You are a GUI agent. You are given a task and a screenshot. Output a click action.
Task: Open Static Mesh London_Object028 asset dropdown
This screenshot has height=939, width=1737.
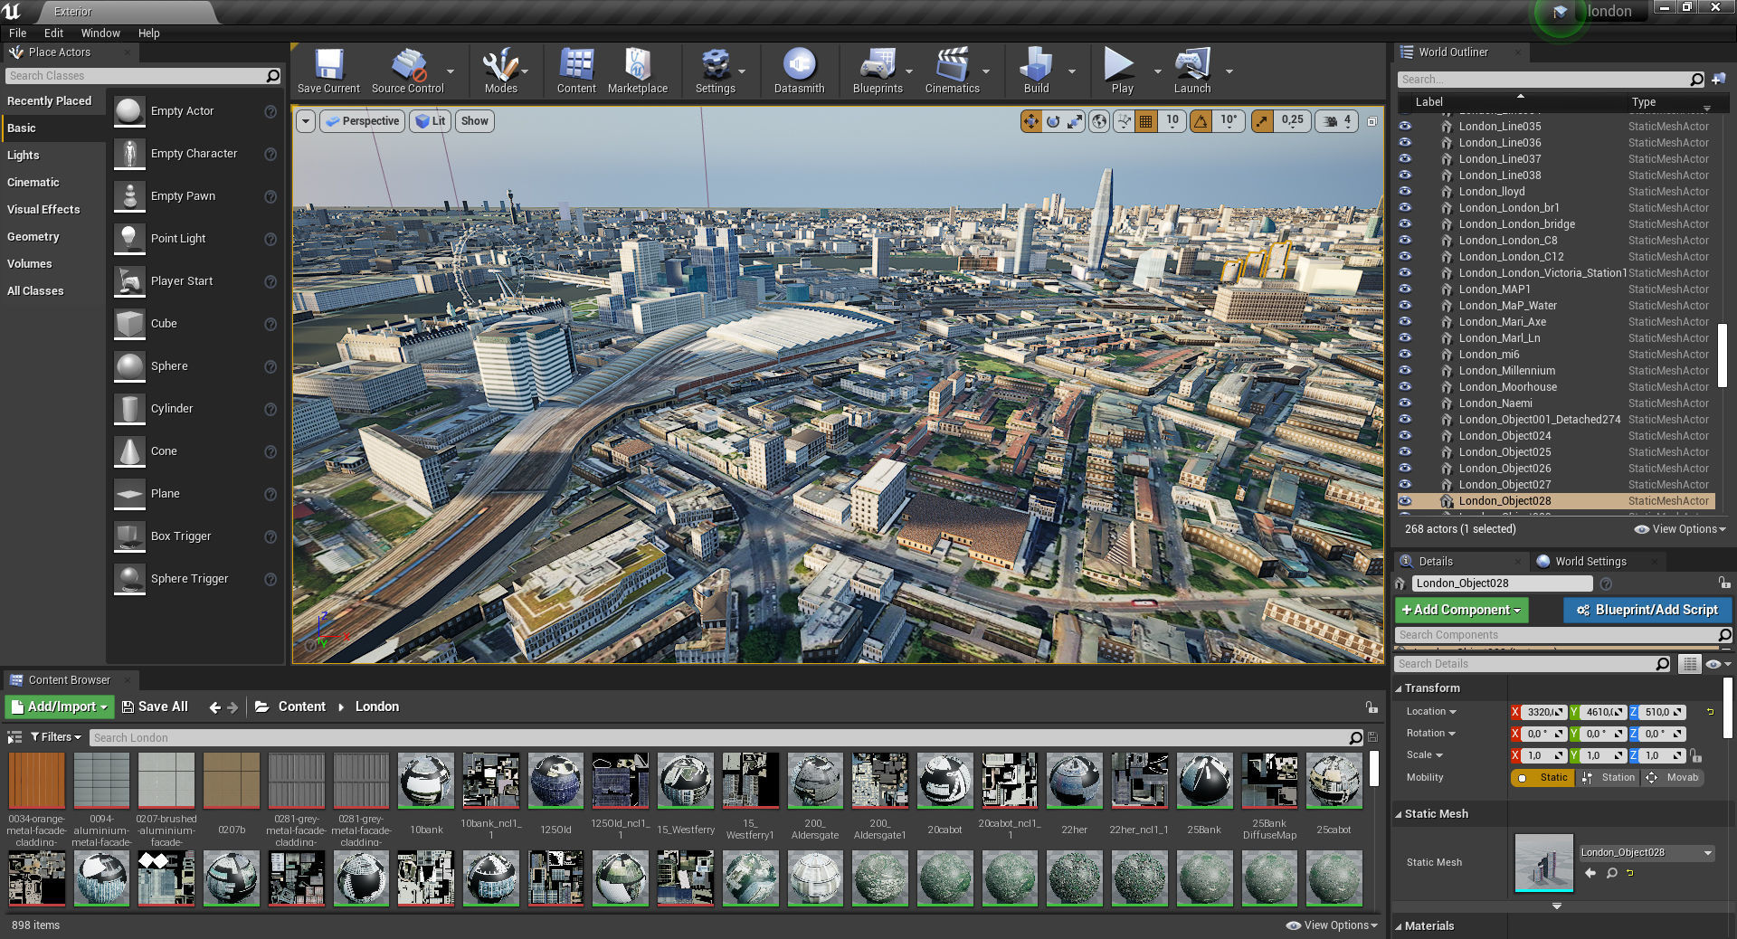pyautogui.click(x=1647, y=853)
